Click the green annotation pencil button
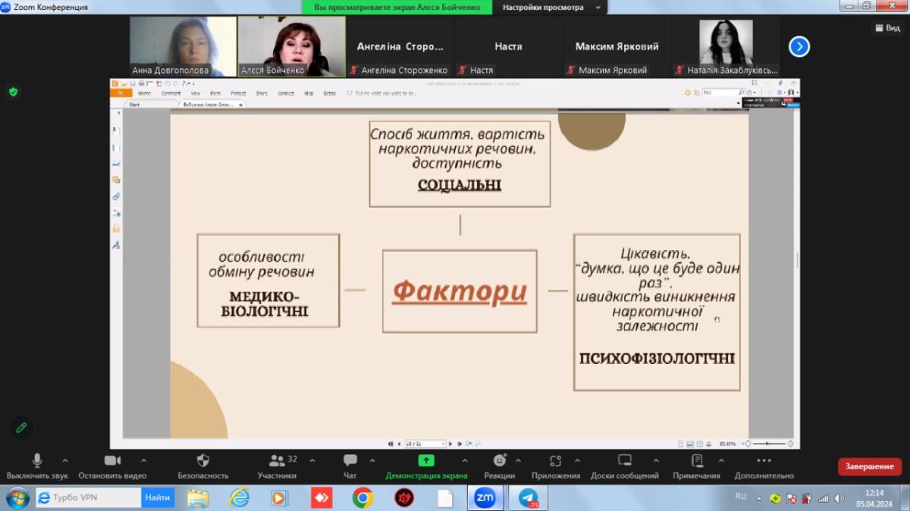The image size is (910, 511). pos(21,428)
